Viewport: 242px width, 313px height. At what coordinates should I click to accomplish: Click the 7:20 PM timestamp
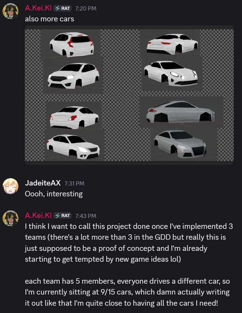(86, 9)
